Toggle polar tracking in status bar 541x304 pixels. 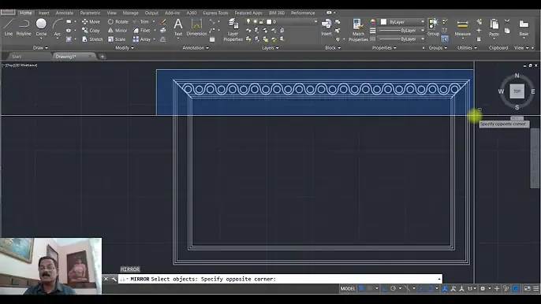pyautogui.click(x=393, y=288)
